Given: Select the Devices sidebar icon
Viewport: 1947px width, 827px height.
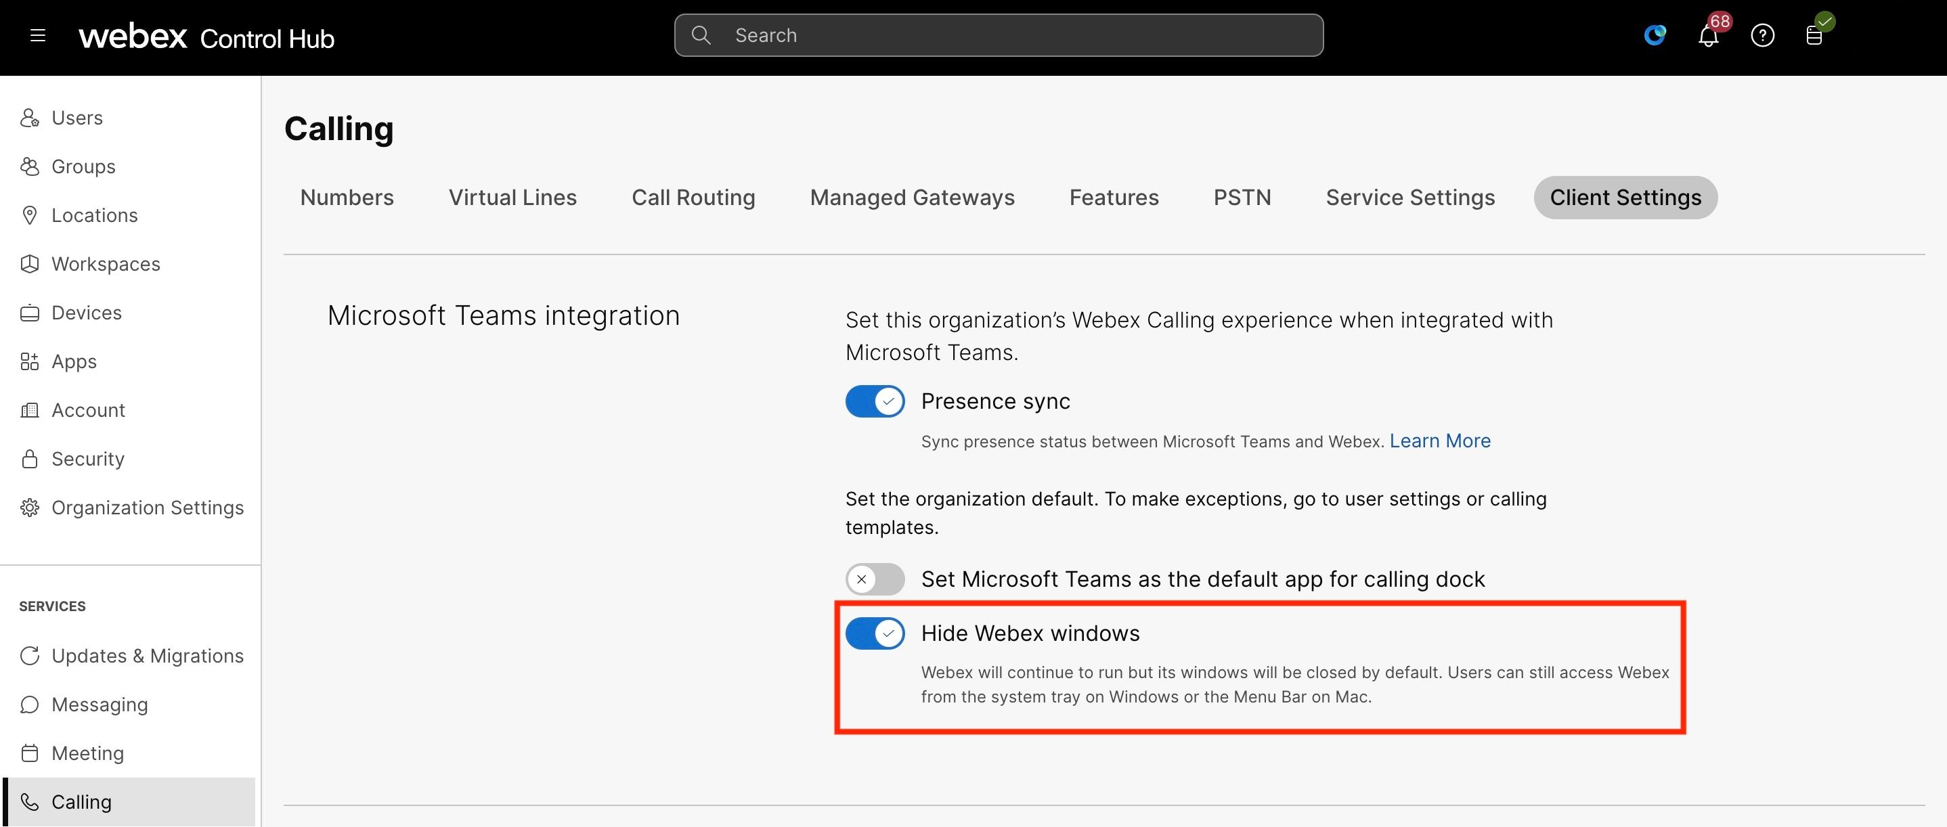Looking at the screenshot, I should point(30,312).
